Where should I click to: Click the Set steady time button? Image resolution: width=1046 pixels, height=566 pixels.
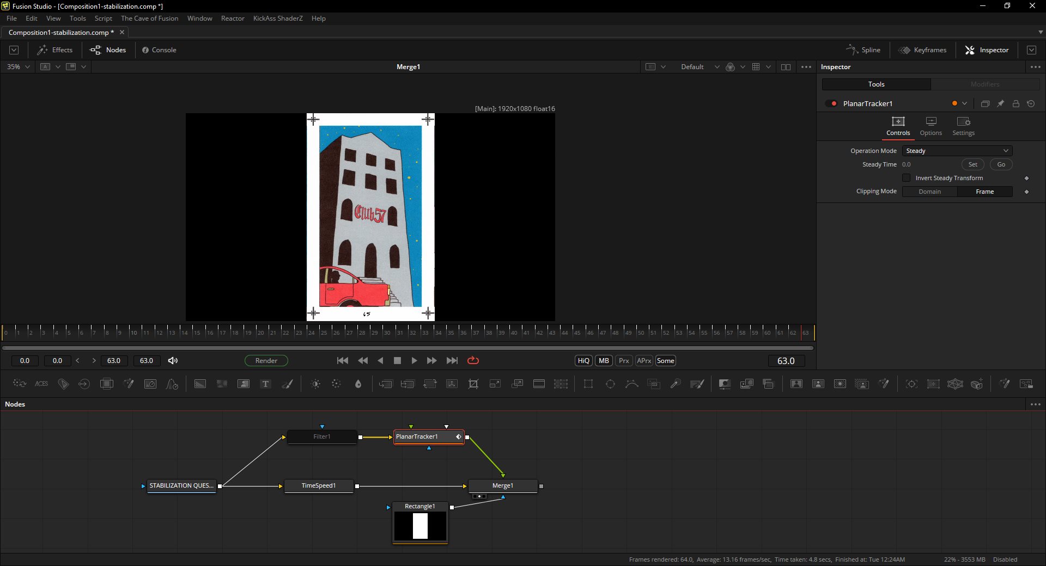coord(972,164)
